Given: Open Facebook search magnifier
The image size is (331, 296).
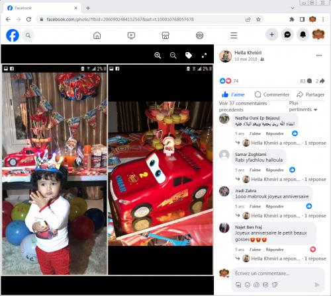Looking at the screenshot, I should click(28, 35).
